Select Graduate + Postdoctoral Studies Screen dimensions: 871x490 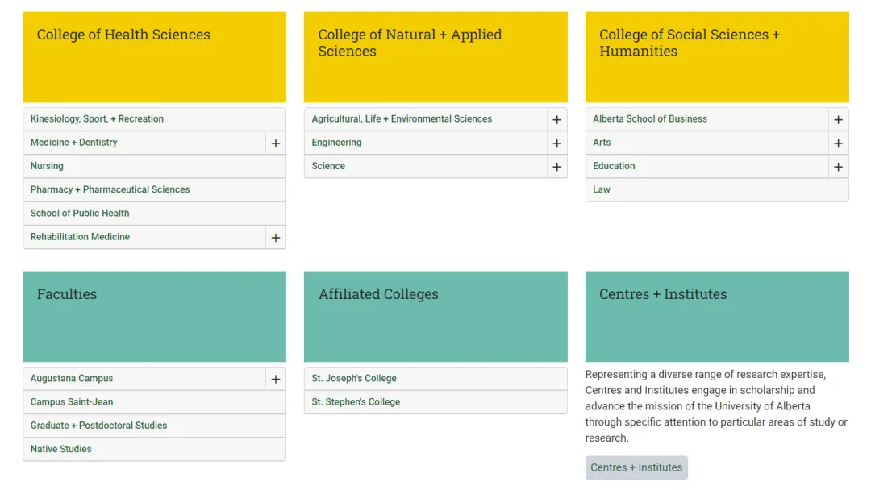(98, 426)
